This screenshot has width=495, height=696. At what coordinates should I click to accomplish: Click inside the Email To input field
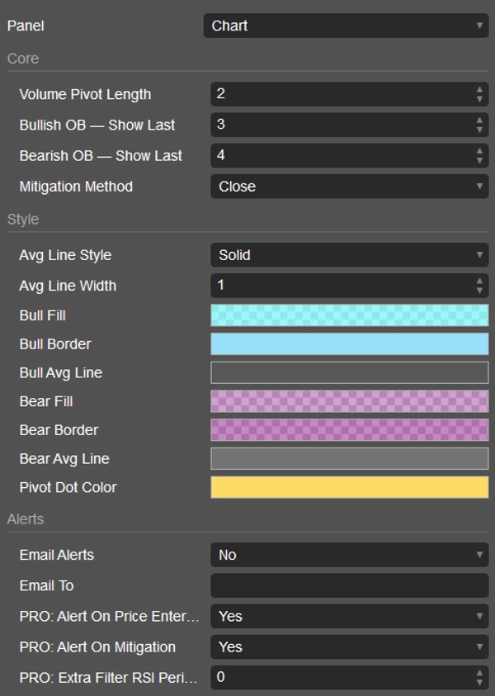346,585
